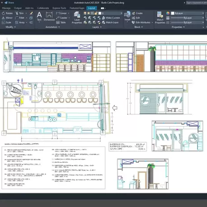Open Layer Properties manager
The image size is (207, 207).
(x=77, y=18)
